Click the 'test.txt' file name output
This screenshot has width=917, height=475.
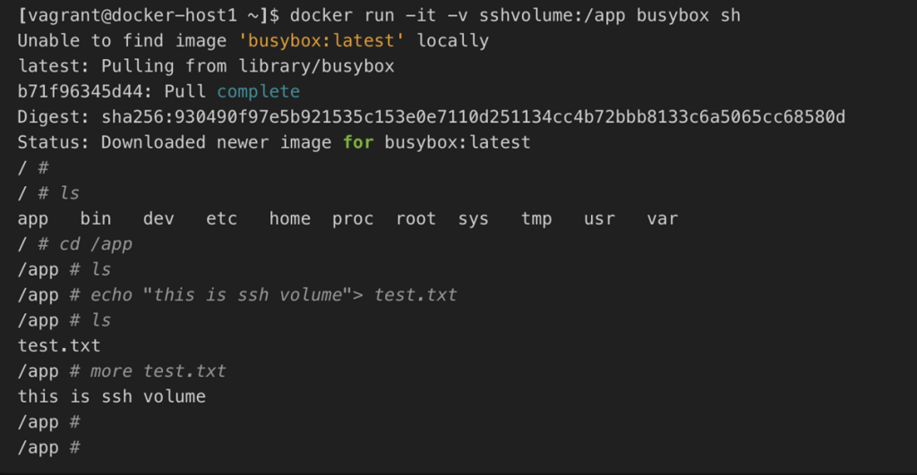[59, 346]
